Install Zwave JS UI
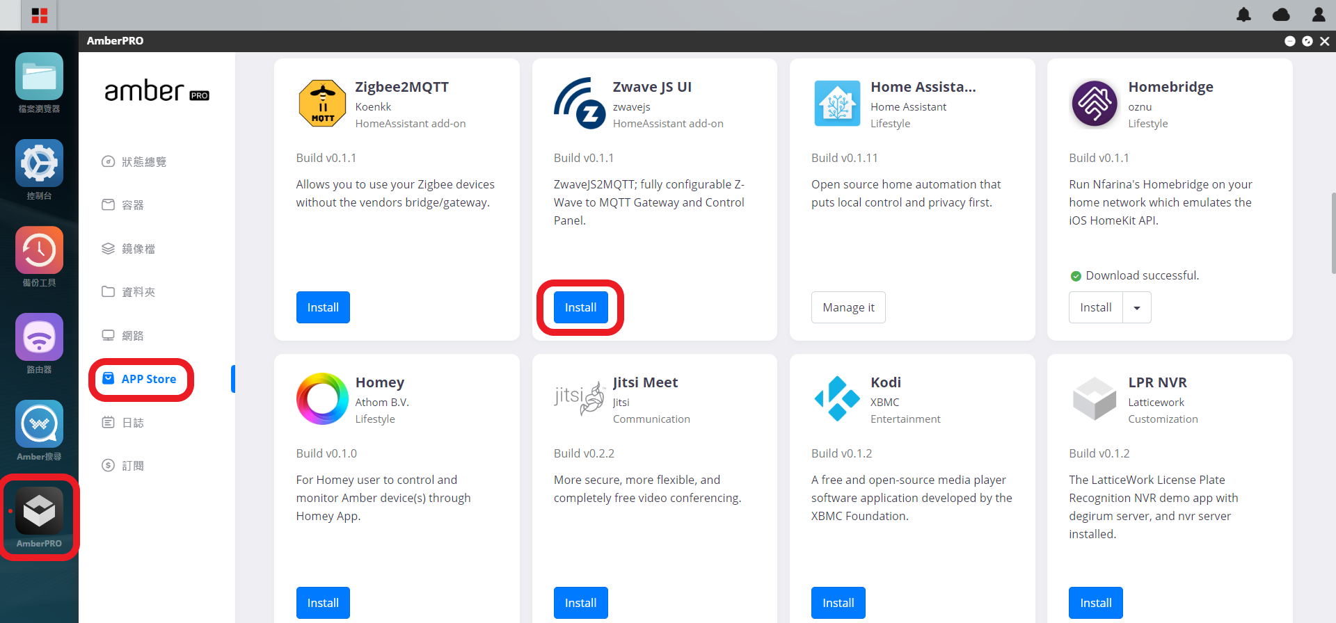 pyautogui.click(x=580, y=307)
